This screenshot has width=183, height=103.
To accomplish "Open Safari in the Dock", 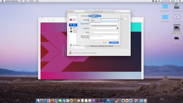I will coord(45,100).
